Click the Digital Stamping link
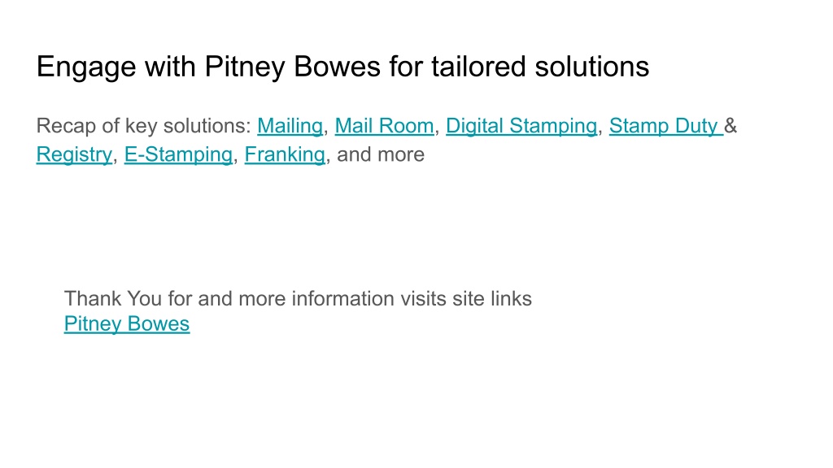 (x=521, y=126)
